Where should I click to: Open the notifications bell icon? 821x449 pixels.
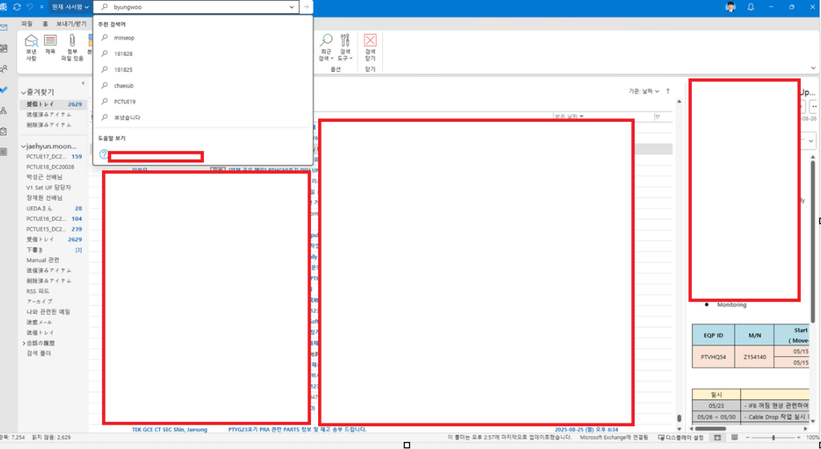(x=751, y=7)
